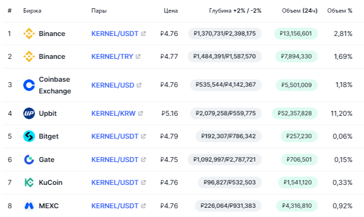Screen dimensions: 364x217
Task: Click volume value ₽52,357,828
Action: click(x=295, y=113)
